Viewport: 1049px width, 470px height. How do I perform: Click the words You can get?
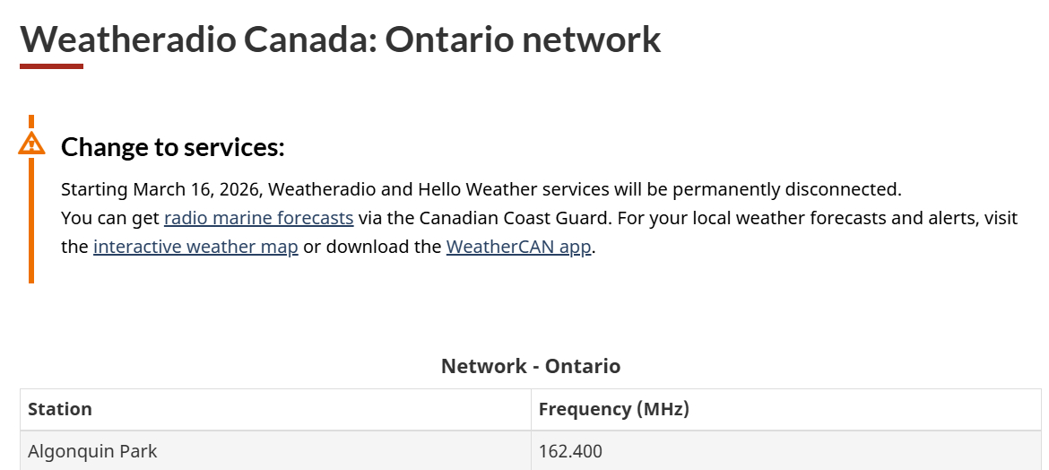(x=110, y=218)
